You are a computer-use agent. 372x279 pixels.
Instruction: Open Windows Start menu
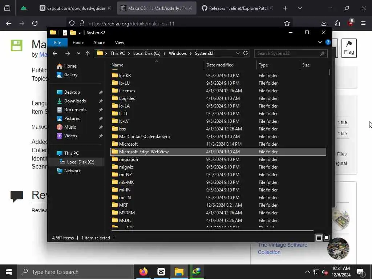(9, 272)
